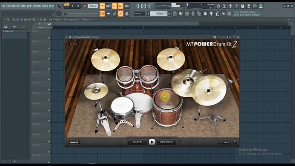This screenshot has height=166, width=295.
Task: Toggle link to controller chain button
Action: [x=120, y=13]
